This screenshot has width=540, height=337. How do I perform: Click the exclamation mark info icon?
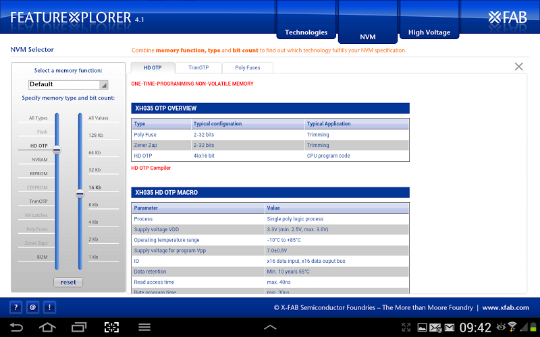click(x=49, y=307)
